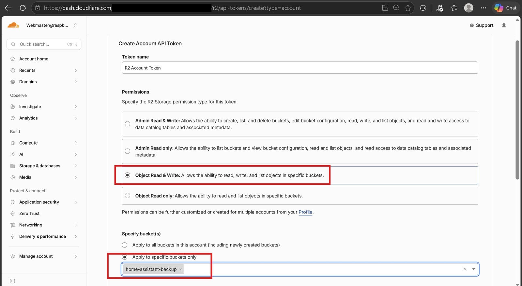Click the bookmark star icon
Screen dimensions: 522x286
408,8
